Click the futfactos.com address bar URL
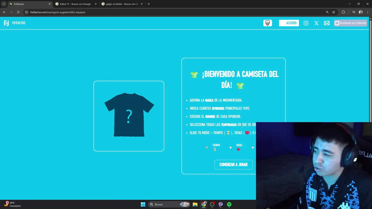The width and height of the screenshot is (372, 209). 58,12
